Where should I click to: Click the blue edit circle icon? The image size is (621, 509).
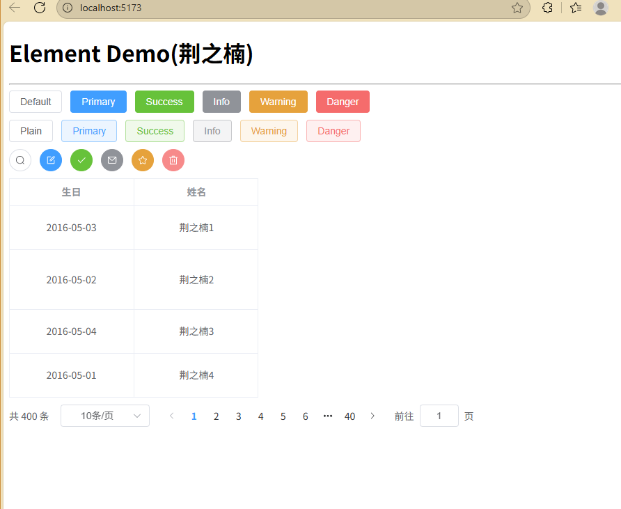pyautogui.click(x=51, y=160)
